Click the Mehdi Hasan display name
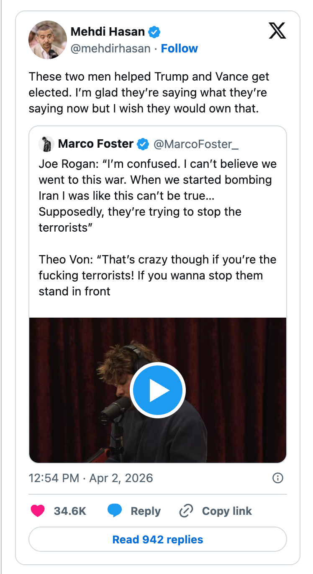The image size is (313, 574). [109, 31]
